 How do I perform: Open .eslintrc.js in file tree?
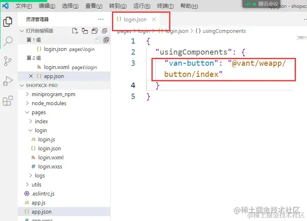[x=64, y=193]
